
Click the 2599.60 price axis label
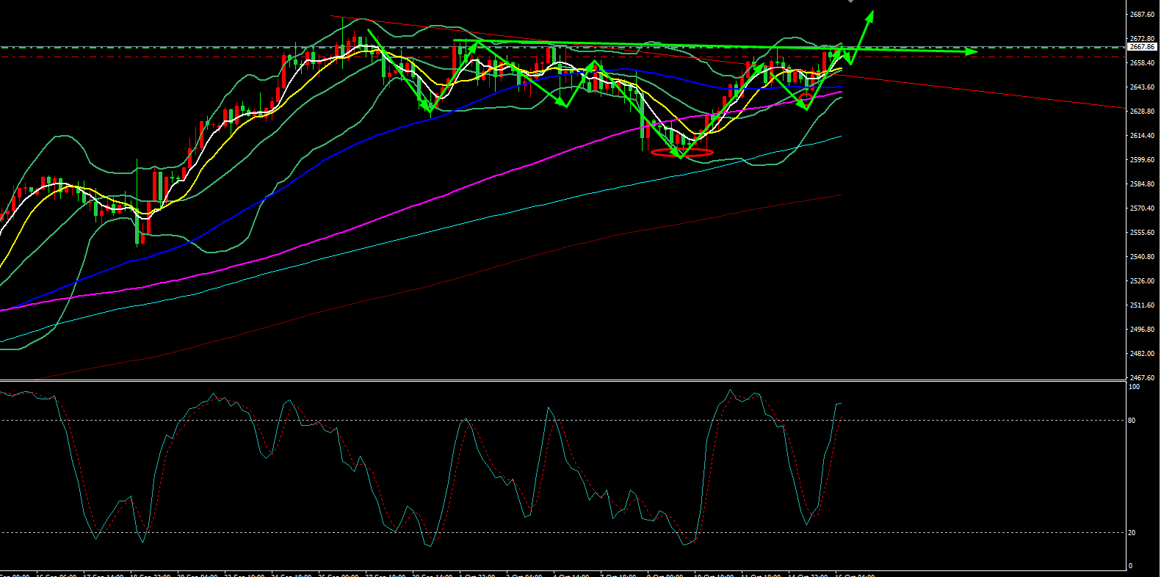pos(1141,160)
